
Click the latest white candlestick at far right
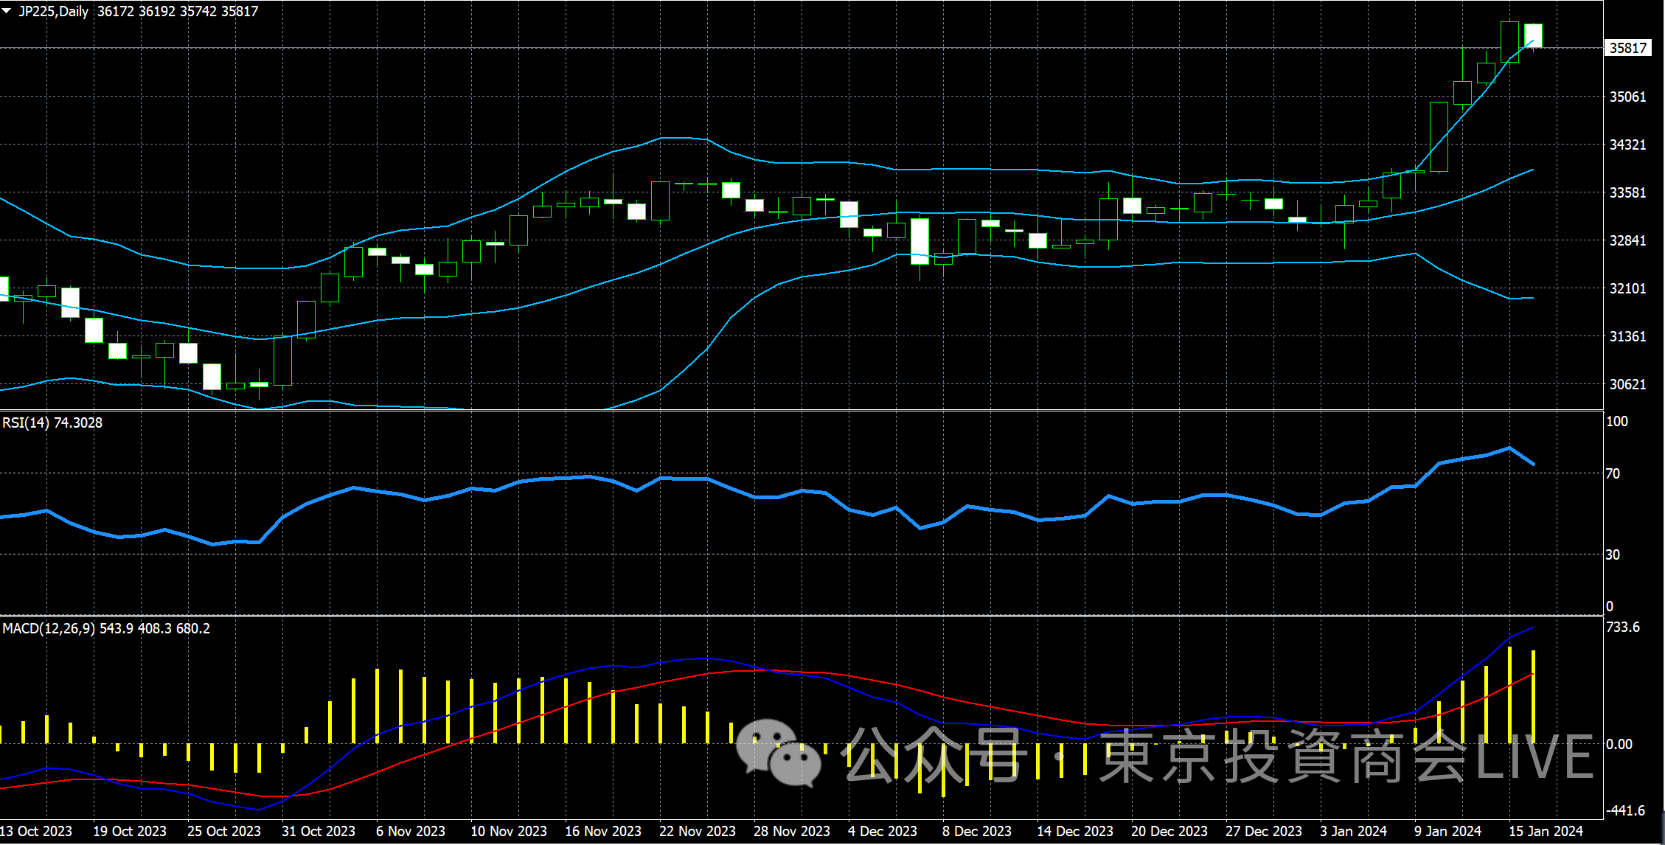1533,35
